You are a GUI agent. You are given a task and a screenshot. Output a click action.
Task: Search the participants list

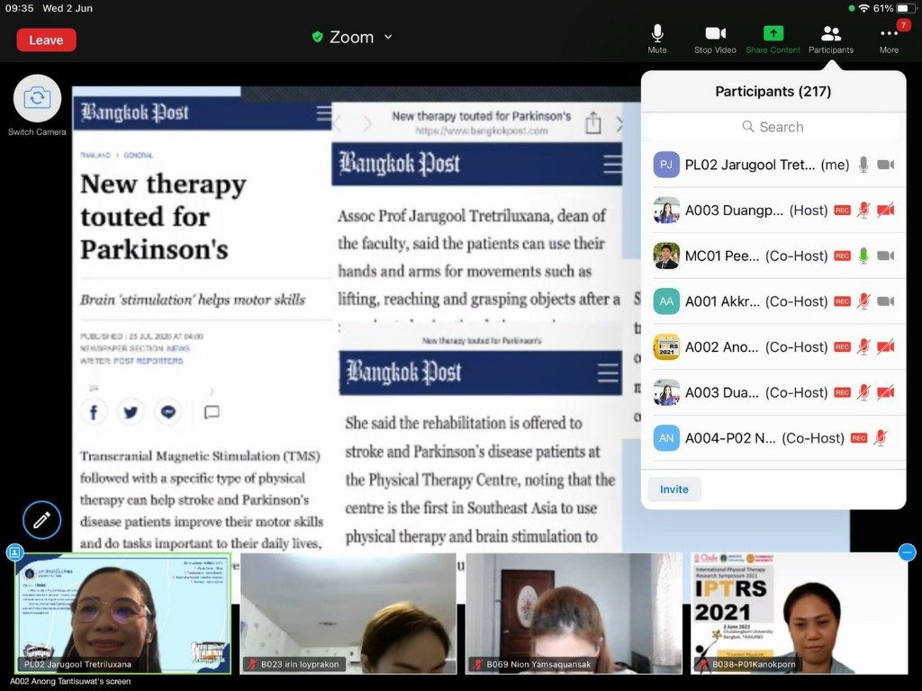pos(773,127)
